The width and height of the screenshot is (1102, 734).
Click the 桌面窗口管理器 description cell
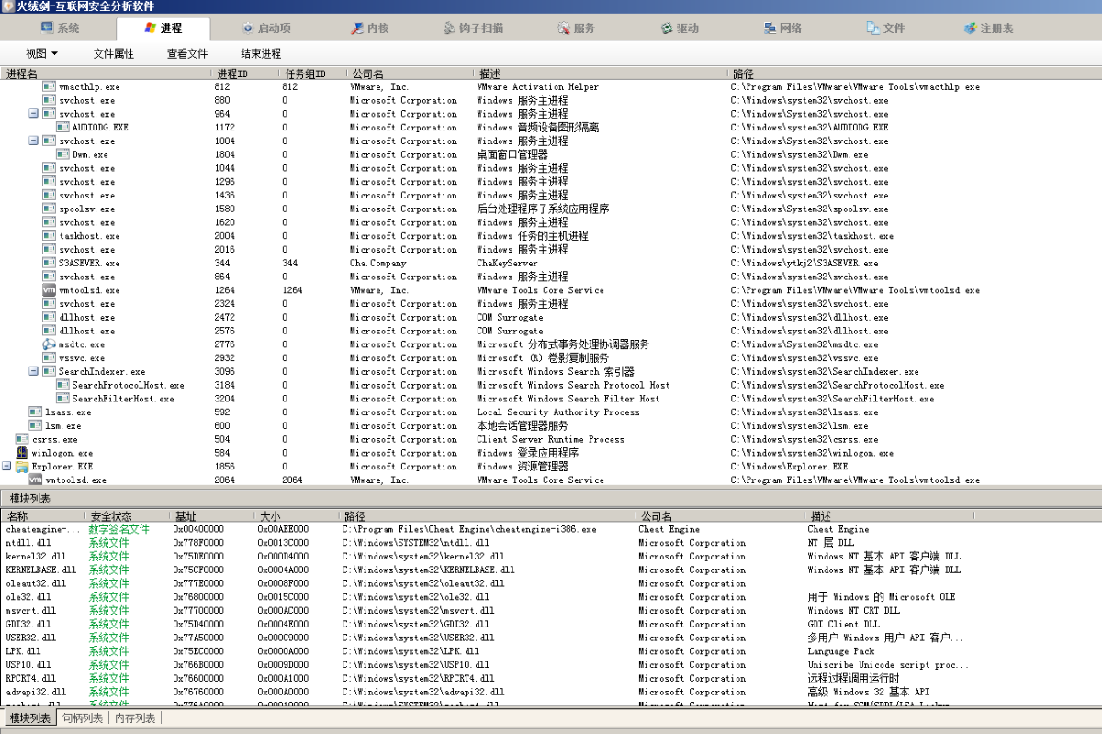(512, 155)
